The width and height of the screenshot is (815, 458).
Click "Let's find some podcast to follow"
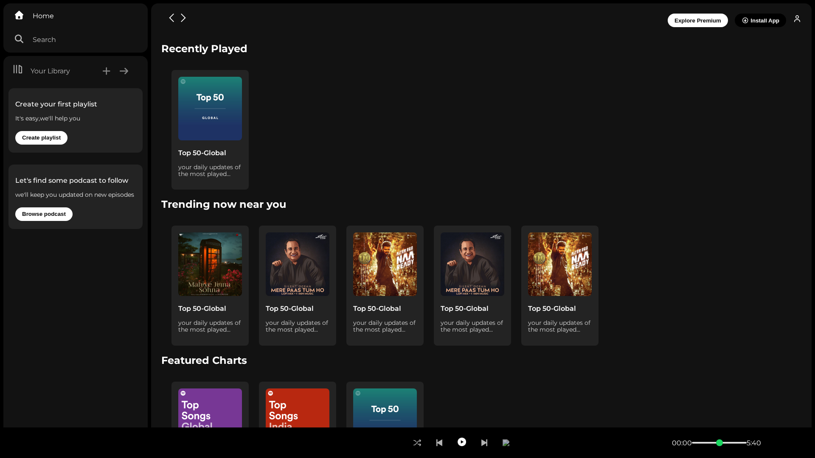pyautogui.click(x=72, y=181)
